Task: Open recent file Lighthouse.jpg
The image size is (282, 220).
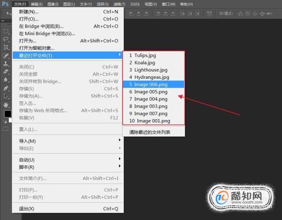Action: click(153, 70)
